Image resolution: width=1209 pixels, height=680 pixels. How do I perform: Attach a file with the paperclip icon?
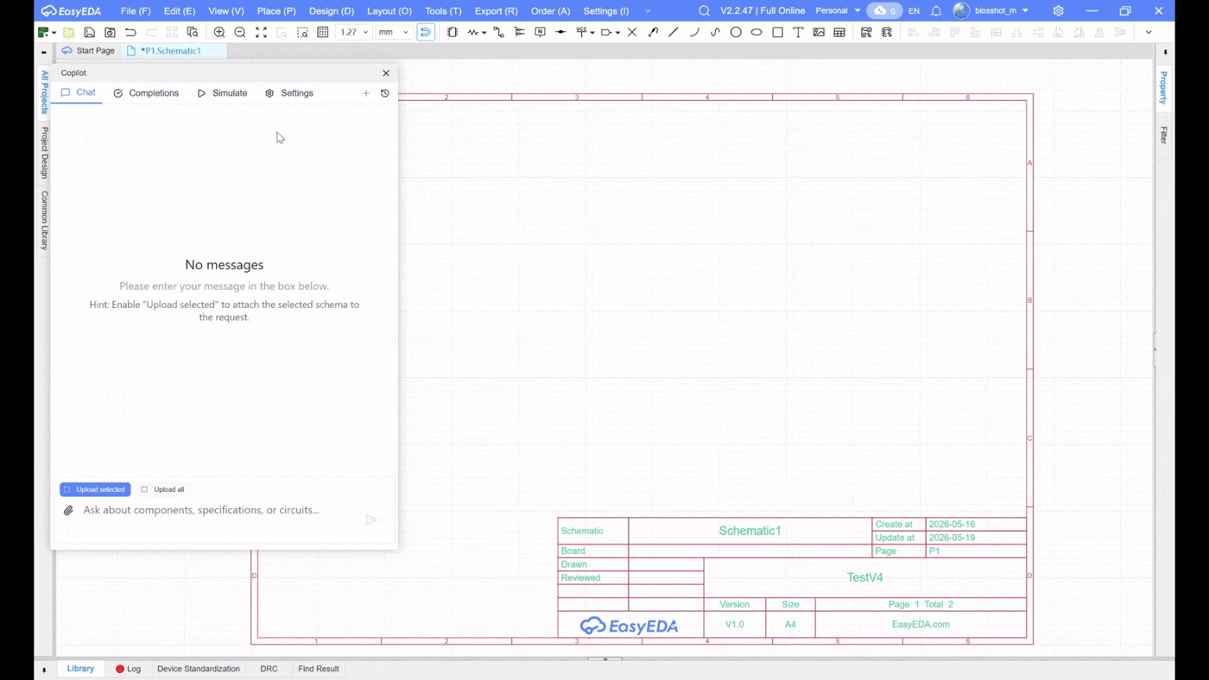pyautogui.click(x=68, y=511)
